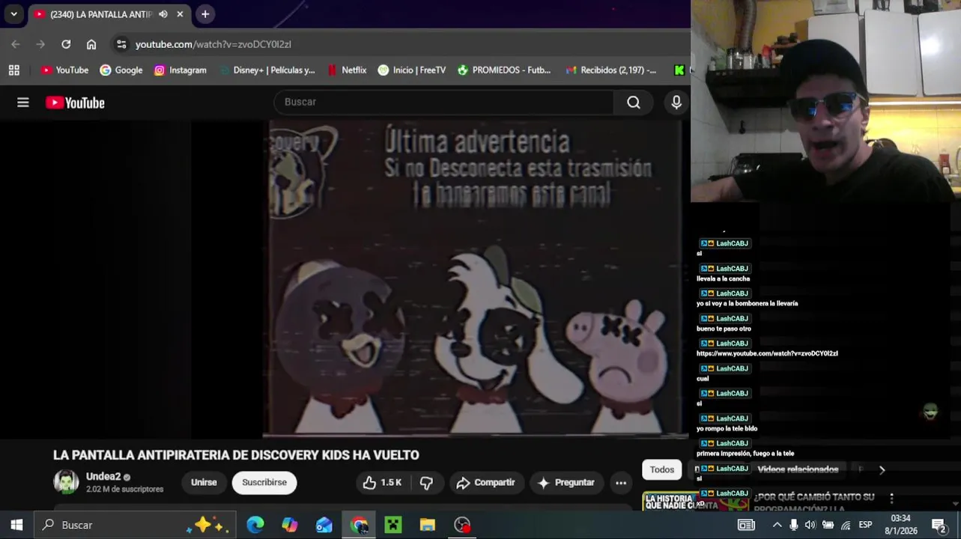Open Wi-Fi network tray icon
Viewport: 961px width, 539px height.
click(846, 525)
